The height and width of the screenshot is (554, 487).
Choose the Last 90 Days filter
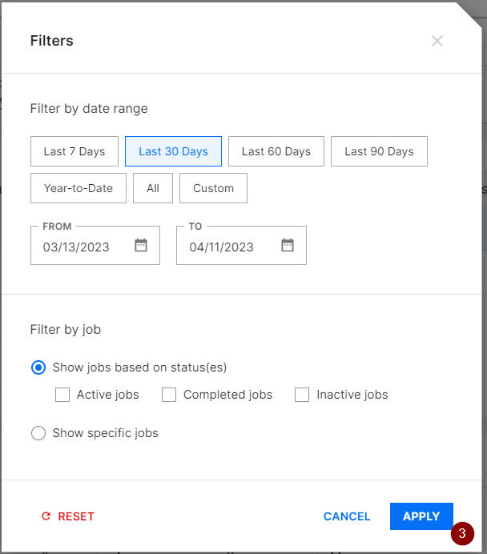(x=379, y=151)
